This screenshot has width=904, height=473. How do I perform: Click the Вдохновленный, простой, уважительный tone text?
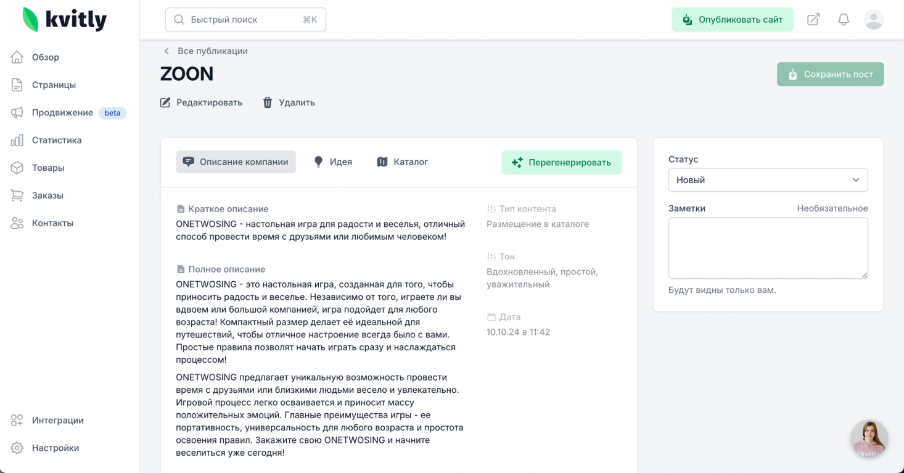pyautogui.click(x=543, y=278)
